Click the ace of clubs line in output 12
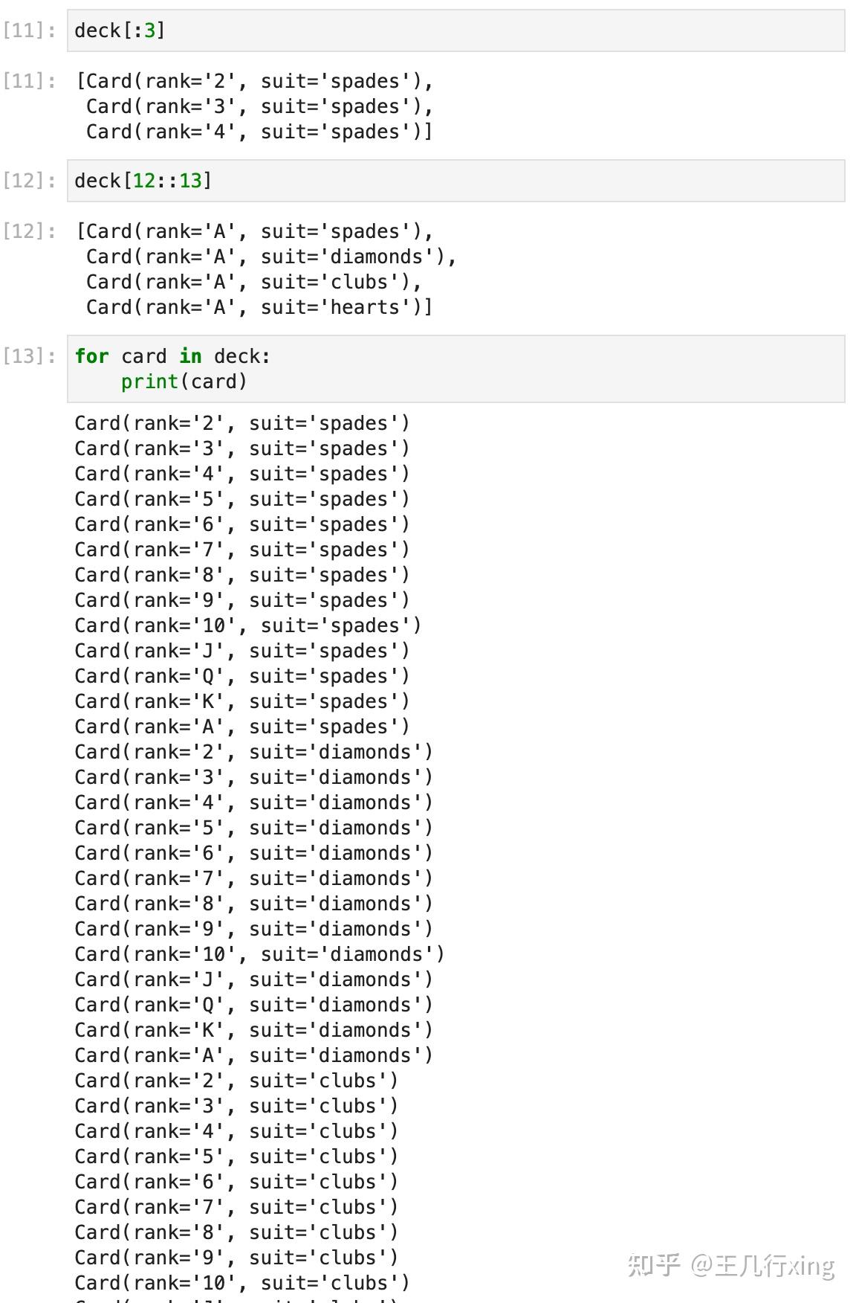This screenshot has height=1303, width=856. click(253, 282)
